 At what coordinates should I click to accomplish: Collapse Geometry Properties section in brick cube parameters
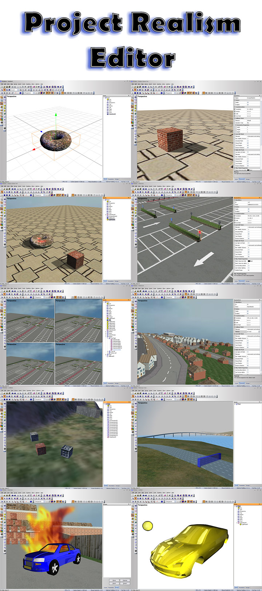tap(236, 125)
